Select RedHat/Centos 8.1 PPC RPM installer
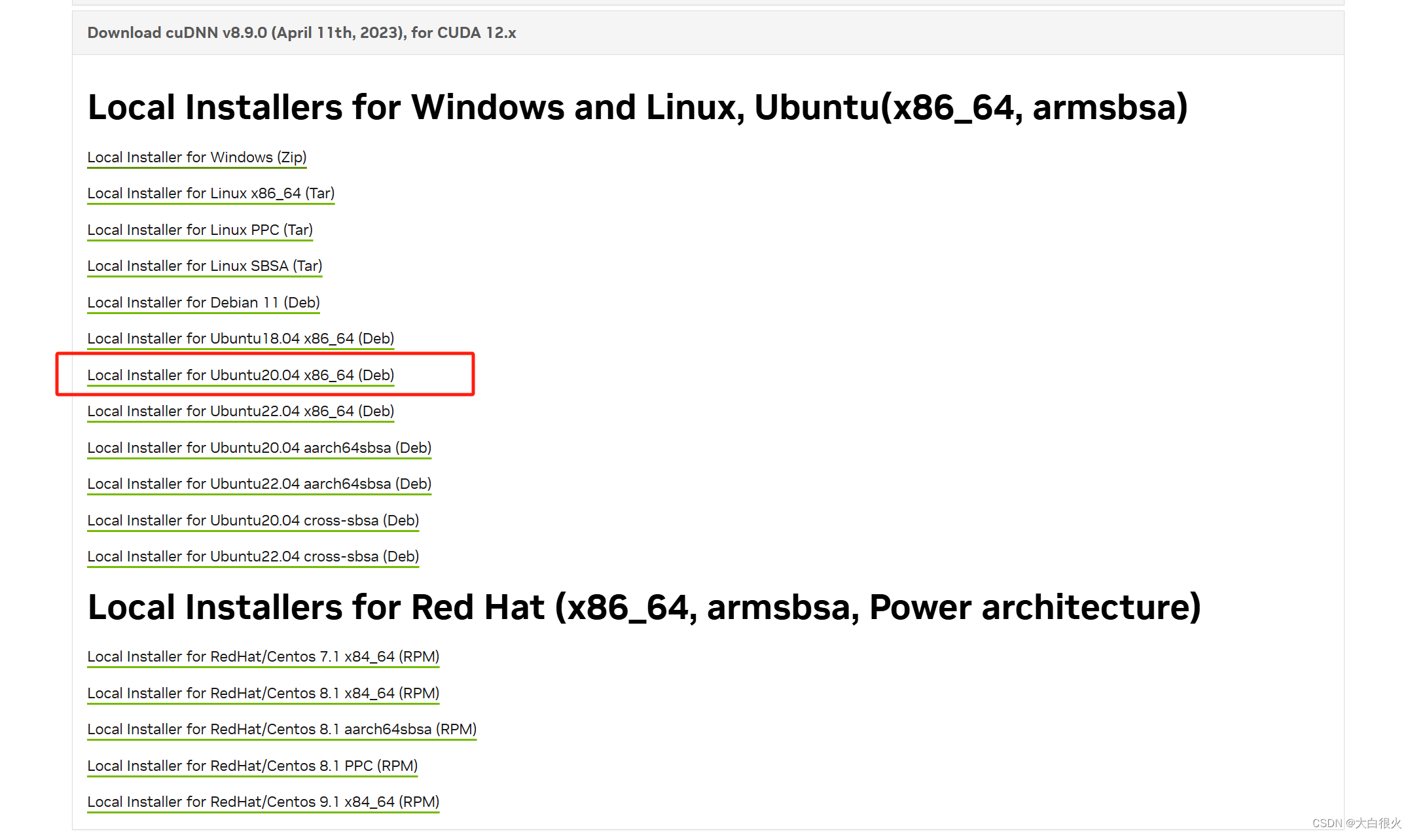The image size is (1412, 835). [253, 766]
